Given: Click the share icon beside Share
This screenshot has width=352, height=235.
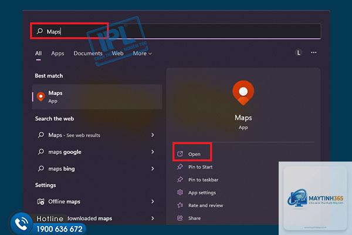Looking at the screenshot, I should (180, 218).
